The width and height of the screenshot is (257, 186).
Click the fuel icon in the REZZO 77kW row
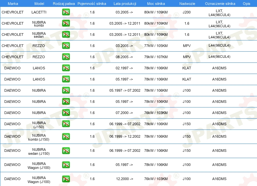(x=66, y=45)
